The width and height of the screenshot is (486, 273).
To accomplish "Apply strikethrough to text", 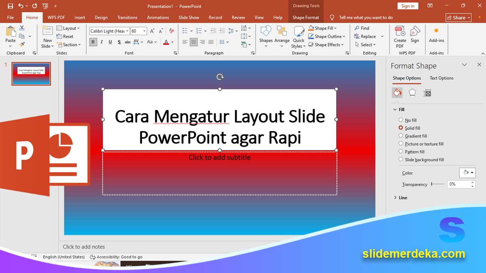I will coord(128,42).
